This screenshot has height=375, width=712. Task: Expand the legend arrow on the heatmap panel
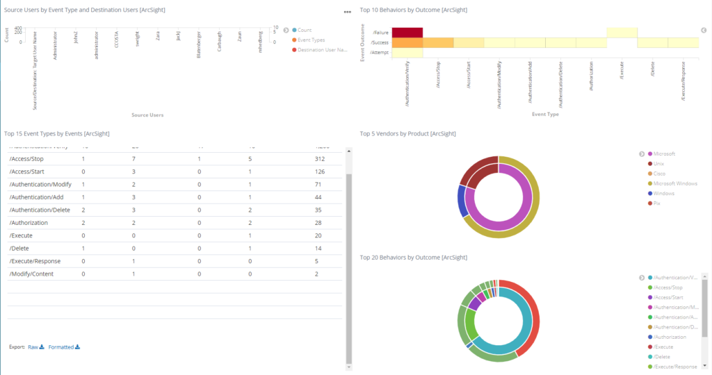(704, 31)
